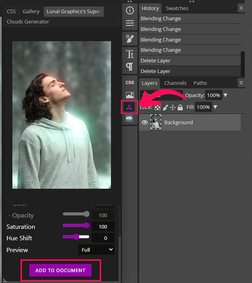The height and width of the screenshot is (283, 252).
Task: Open the Swatches tab
Action: click(x=177, y=8)
